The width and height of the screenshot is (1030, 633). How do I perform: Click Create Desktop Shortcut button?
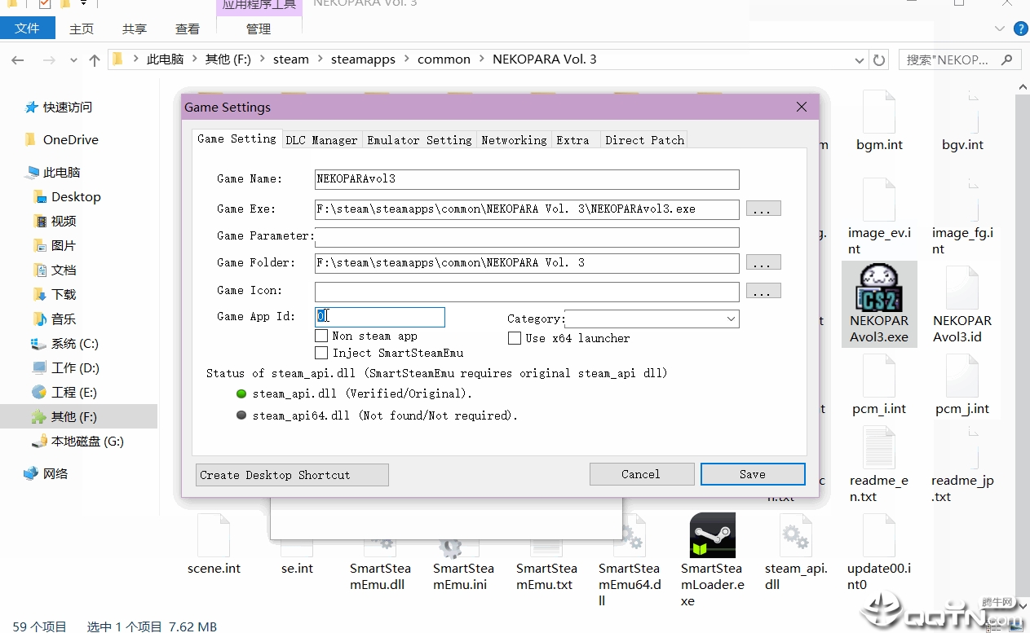pos(292,475)
